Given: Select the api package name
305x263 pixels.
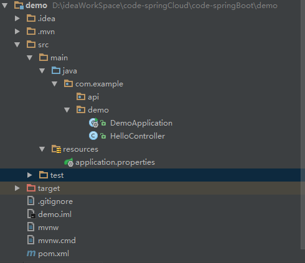Looking at the screenshot, I should [93, 97].
